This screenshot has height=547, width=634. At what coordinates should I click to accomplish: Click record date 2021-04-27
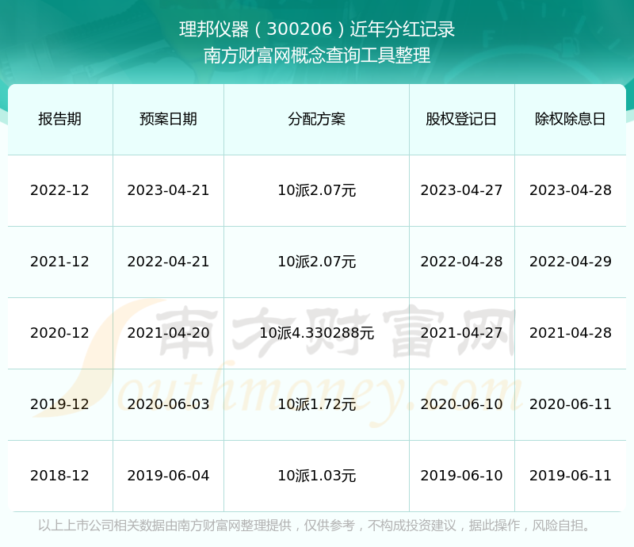461,333
